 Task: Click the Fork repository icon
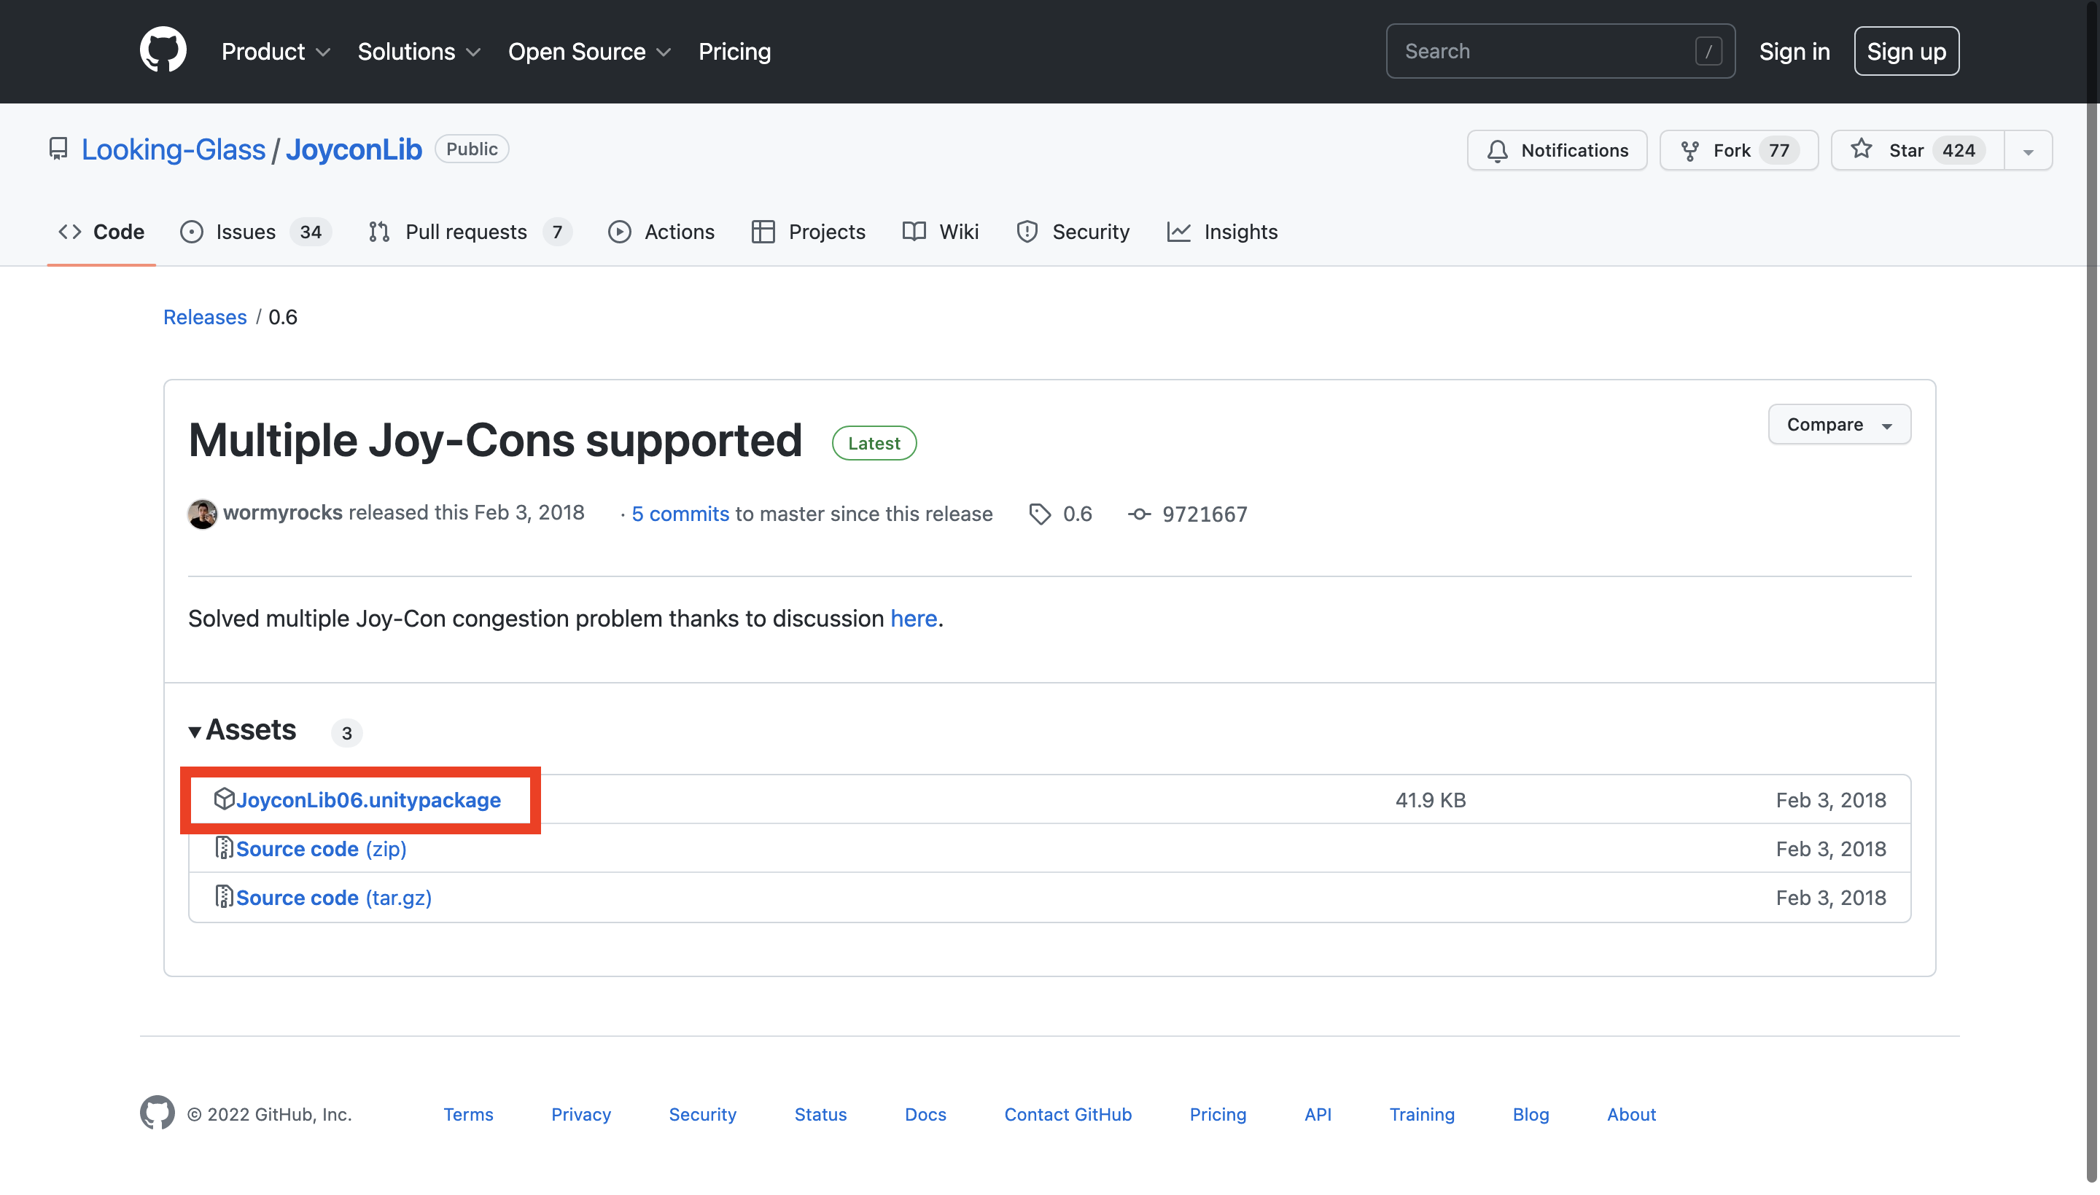1689,150
